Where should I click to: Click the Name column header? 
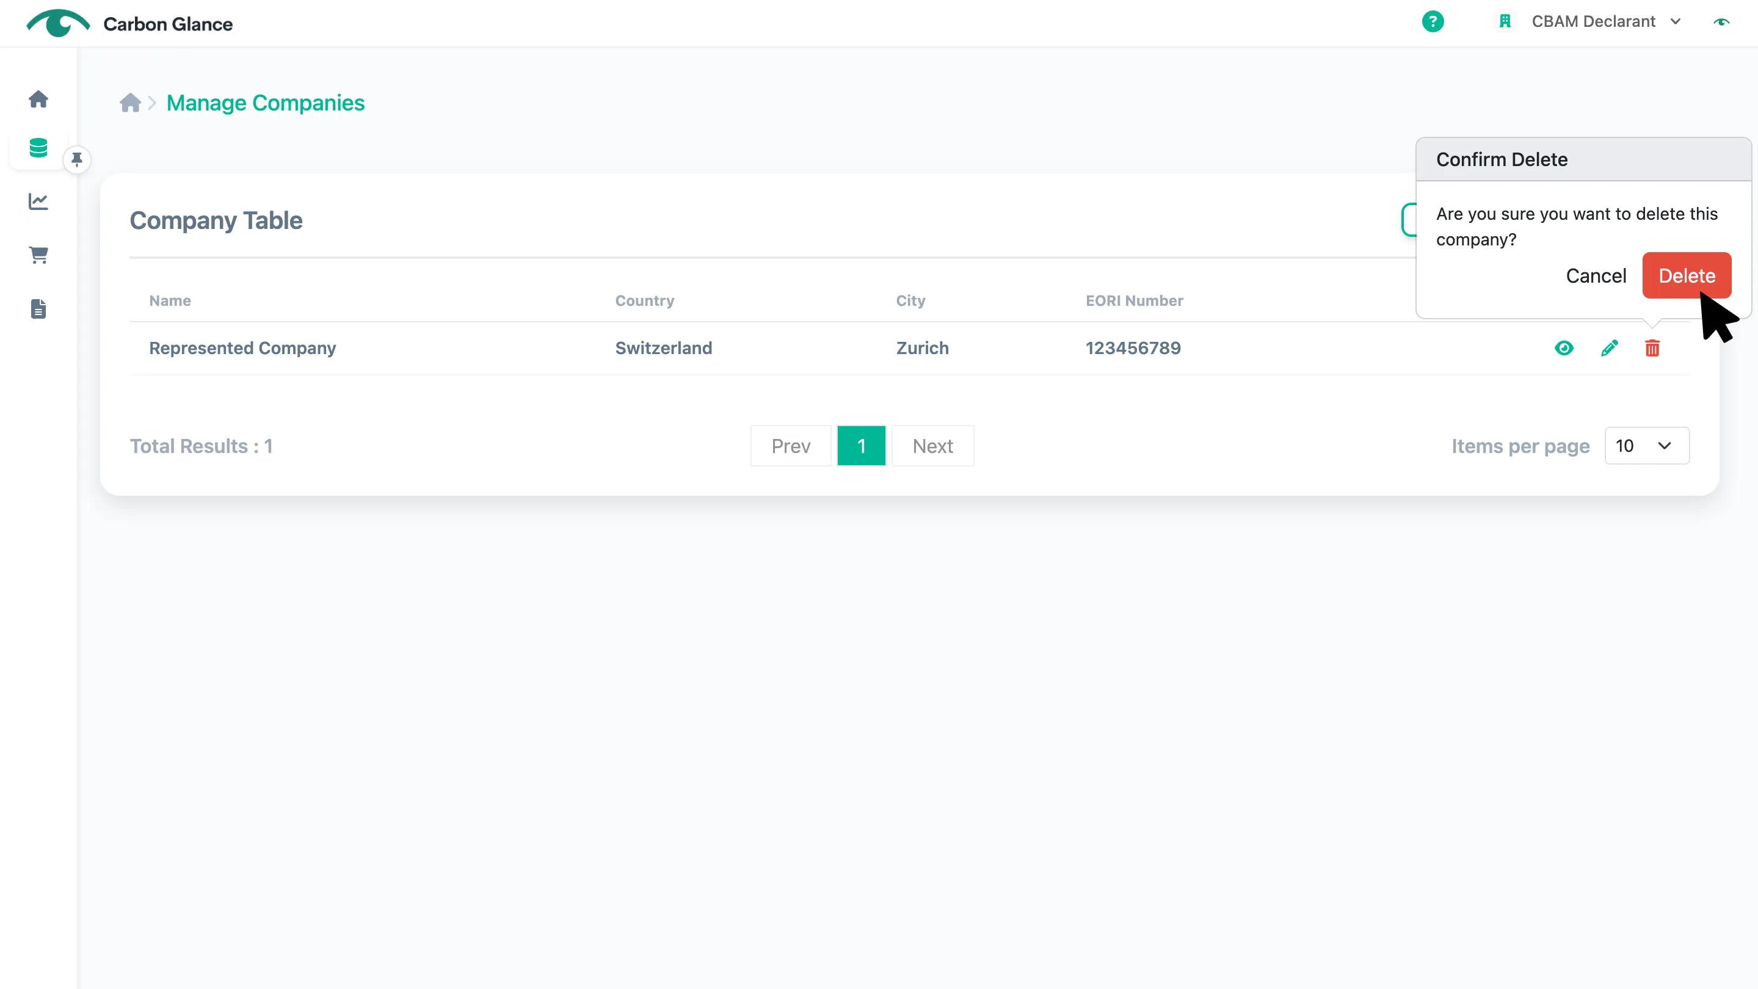(x=170, y=301)
